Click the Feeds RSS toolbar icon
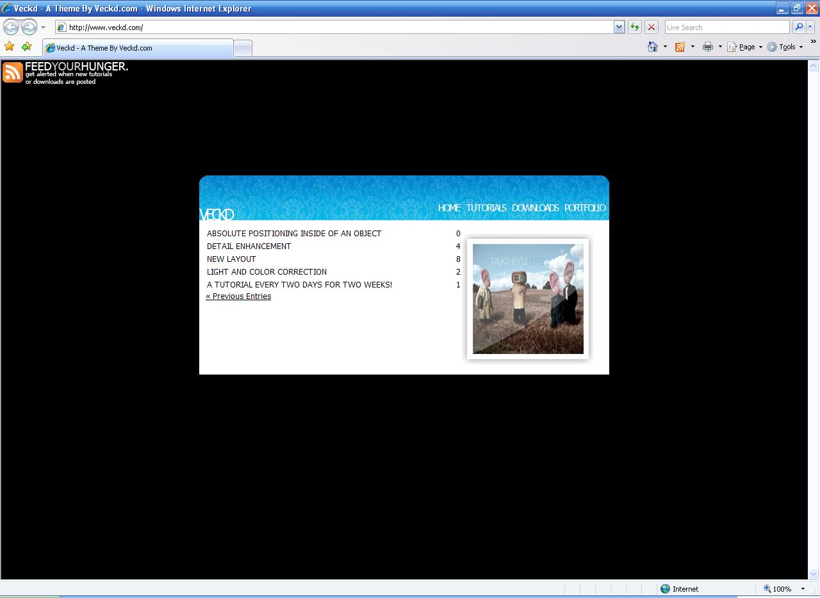 [680, 47]
